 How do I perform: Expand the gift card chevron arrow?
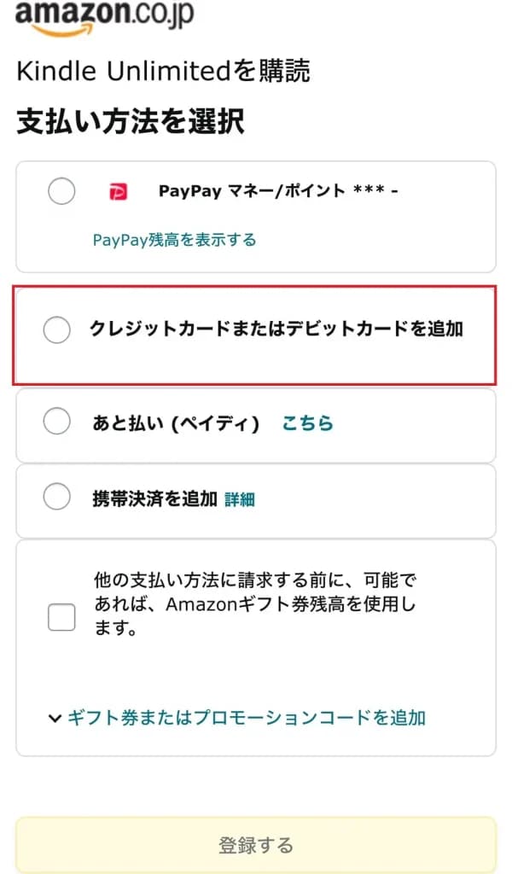[55, 719]
